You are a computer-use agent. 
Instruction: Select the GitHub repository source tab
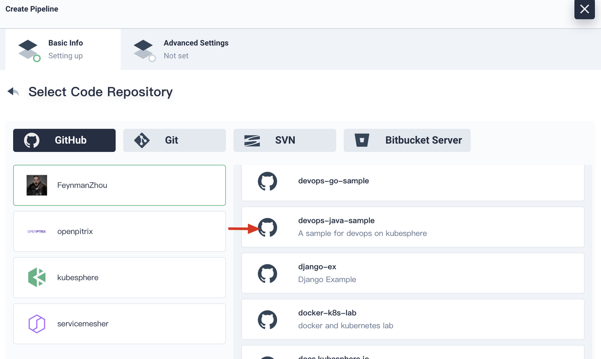tap(64, 140)
